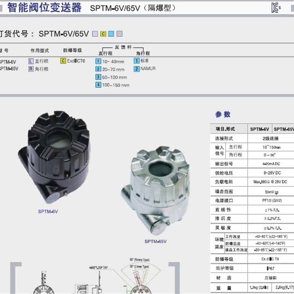The height and width of the screenshot is (294, 294).
Task: Click the blue SPTM-65V photo caption
Action: coord(155,241)
